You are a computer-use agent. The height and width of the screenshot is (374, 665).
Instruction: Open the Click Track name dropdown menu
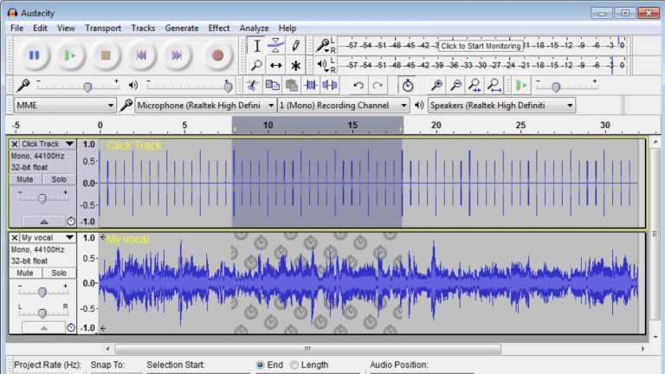48,145
